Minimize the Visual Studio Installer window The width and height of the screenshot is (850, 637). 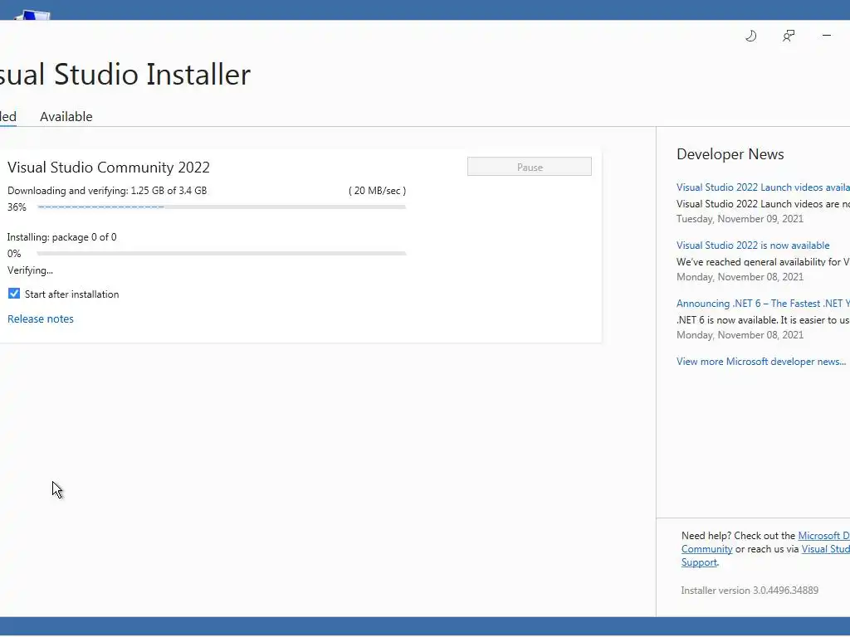tap(827, 36)
